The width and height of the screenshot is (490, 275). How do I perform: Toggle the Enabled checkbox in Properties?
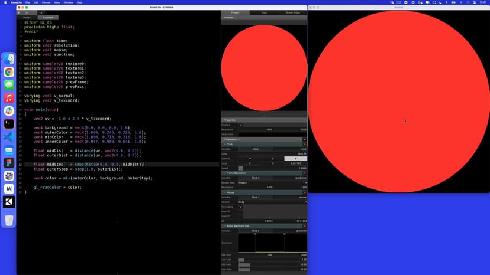pyautogui.click(x=241, y=125)
